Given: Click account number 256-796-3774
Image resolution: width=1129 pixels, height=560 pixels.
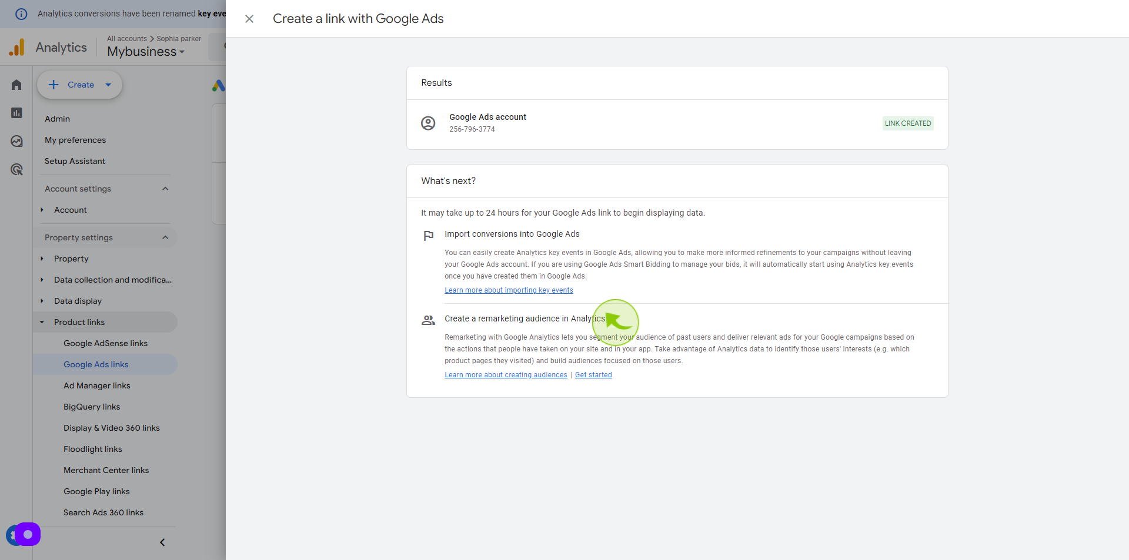Looking at the screenshot, I should point(472,129).
